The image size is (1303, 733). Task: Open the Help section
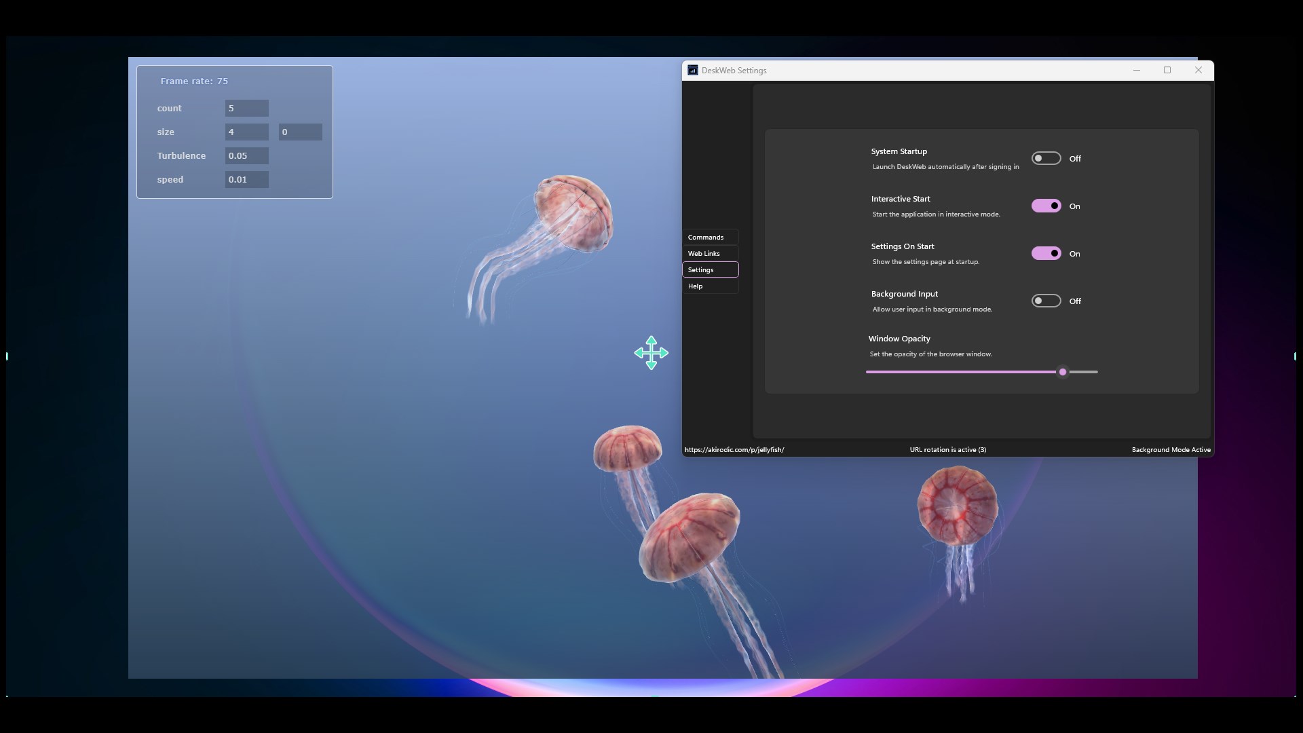710,286
